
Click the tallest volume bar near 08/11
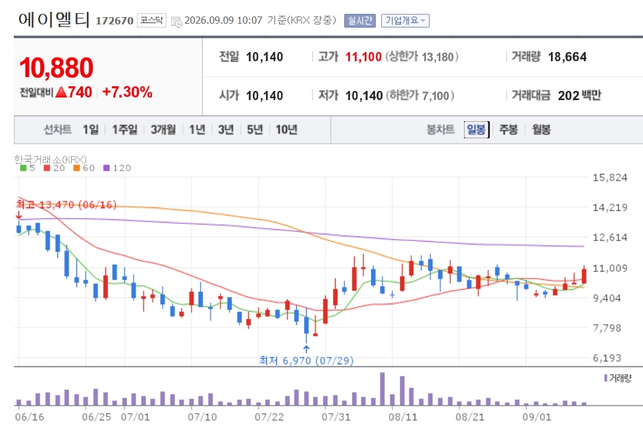point(382,389)
